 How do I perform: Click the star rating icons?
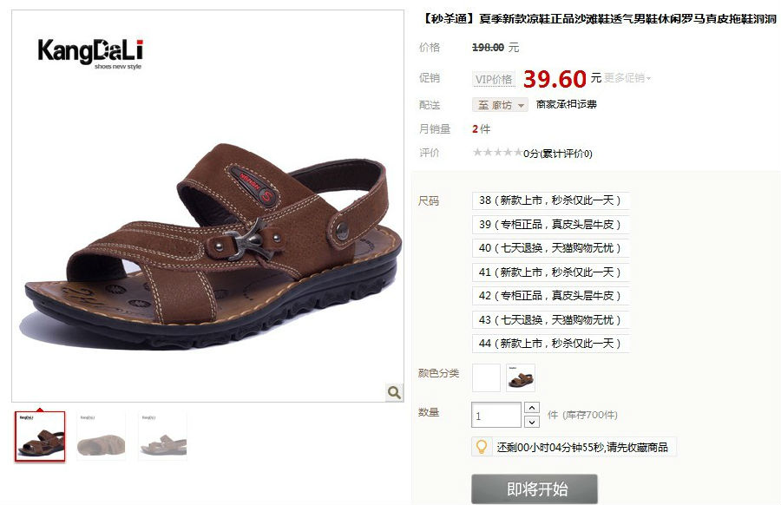pos(497,153)
